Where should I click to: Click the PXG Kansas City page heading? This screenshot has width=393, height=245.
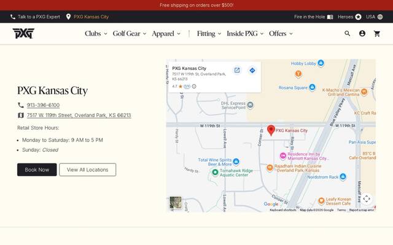[52, 91]
